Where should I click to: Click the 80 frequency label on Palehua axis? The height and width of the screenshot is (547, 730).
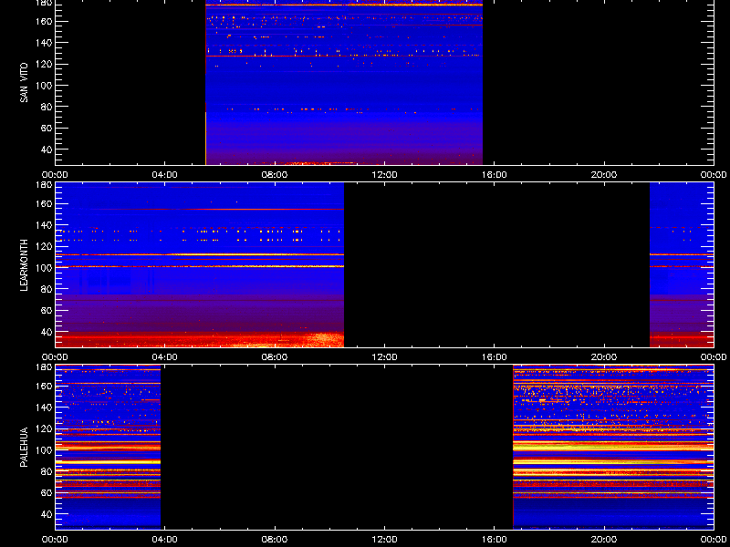click(x=47, y=471)
